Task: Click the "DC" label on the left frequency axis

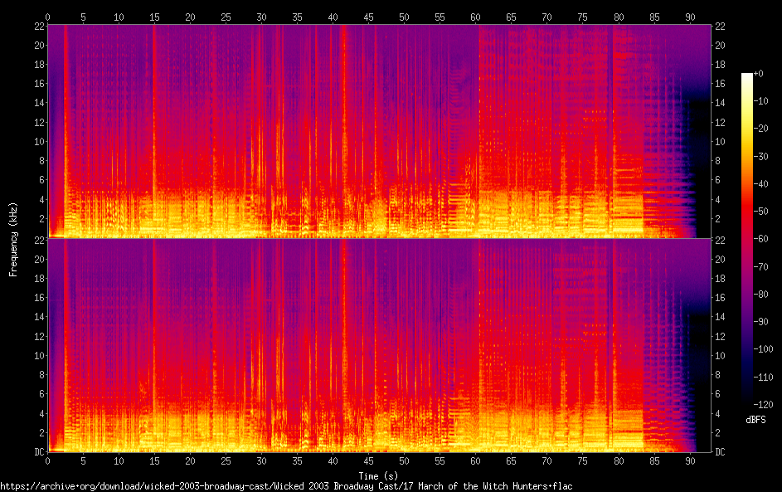Action: click(40, 452)
